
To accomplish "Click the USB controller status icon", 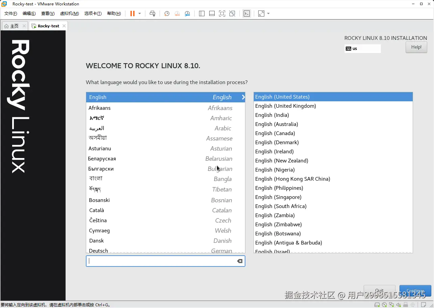I will coord(406,305).
